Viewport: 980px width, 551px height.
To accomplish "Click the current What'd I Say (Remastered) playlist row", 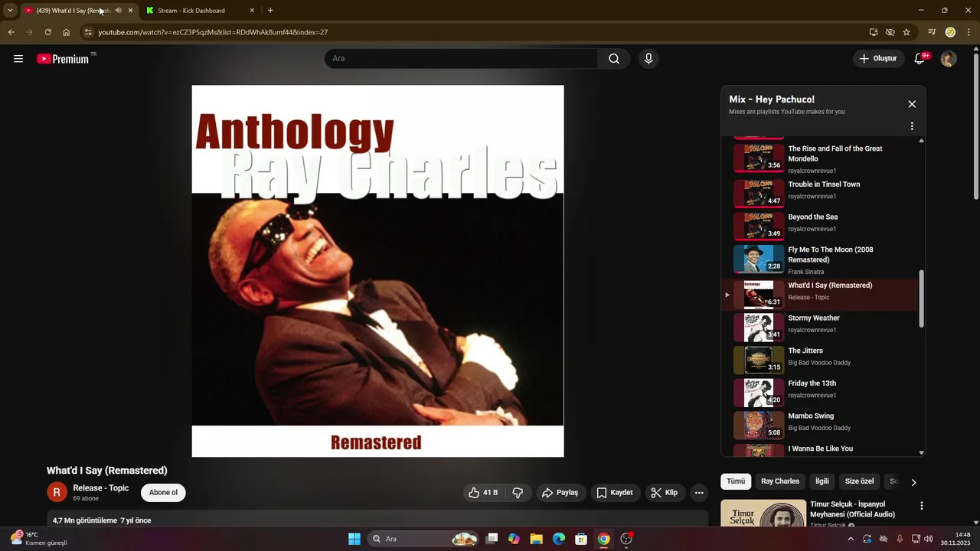I will click(x=821, y=294).
